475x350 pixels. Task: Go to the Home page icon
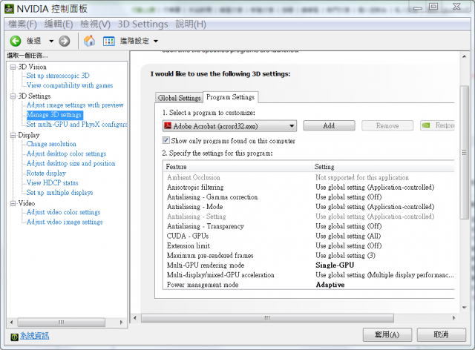(x=89, y=41)
